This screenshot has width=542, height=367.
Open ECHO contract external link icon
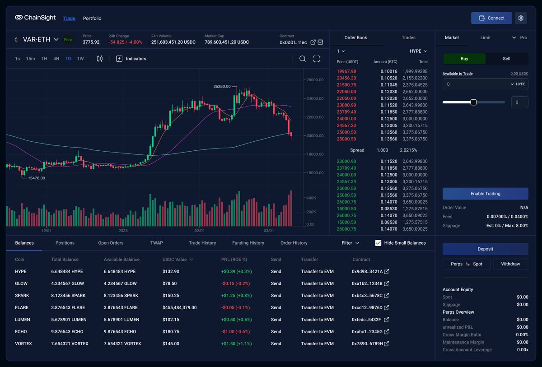(x=387, y=331)
